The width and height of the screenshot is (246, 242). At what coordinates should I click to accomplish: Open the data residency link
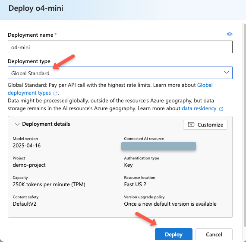[199, 108]
